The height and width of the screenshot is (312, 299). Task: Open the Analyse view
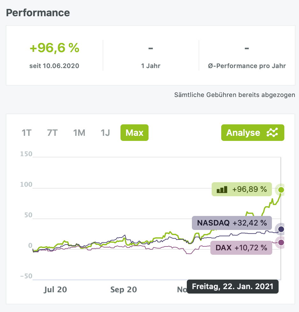[252, 133]
